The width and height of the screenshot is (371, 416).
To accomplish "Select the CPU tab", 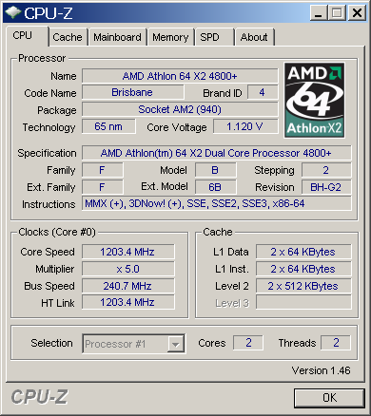I will point(27,35).
